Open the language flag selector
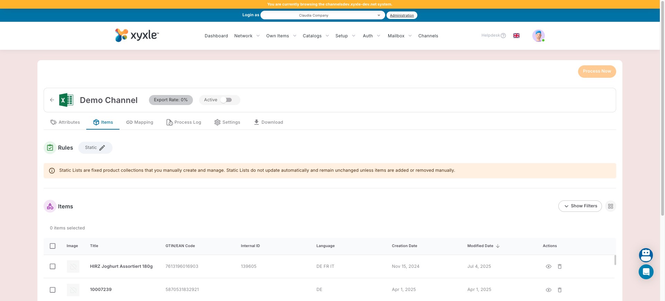Viewport: 665px width, 301px height. (x=516, y=36)
